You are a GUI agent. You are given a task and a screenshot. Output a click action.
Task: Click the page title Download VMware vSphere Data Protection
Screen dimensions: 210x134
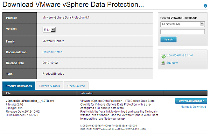73,5
